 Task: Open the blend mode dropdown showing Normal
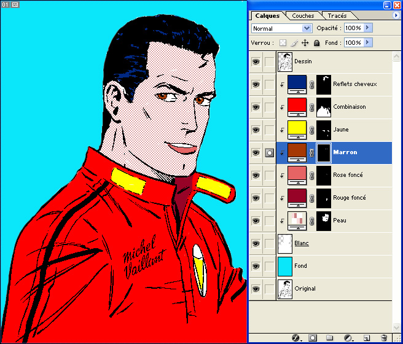point(282,28)
